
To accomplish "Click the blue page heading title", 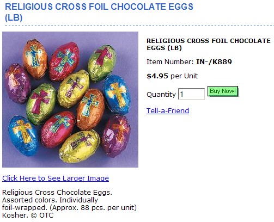I will tap(99, 12).
